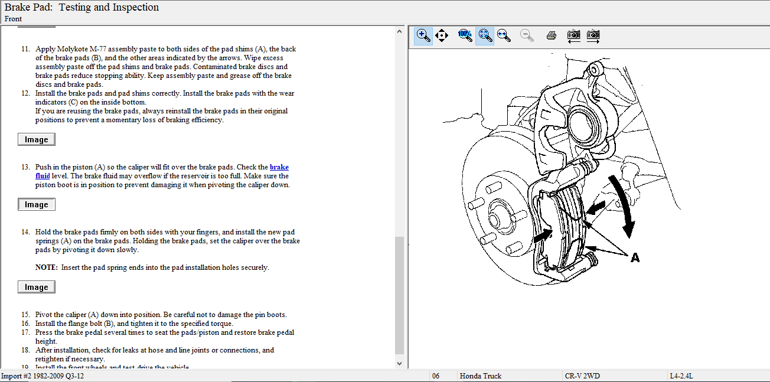
Task: Click the scrollbar up arrow
Action: (x=400, y=31)
